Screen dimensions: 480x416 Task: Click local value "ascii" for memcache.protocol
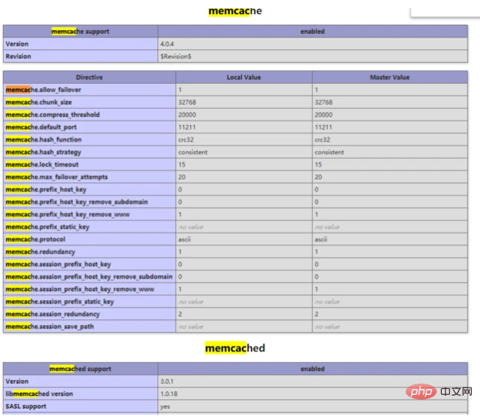click(184, 240)
